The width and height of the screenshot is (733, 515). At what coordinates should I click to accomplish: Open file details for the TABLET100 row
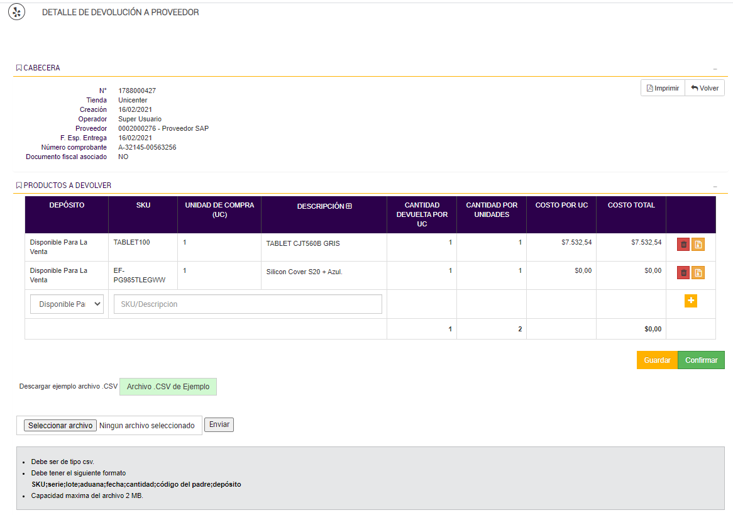[x=698, y=245]
